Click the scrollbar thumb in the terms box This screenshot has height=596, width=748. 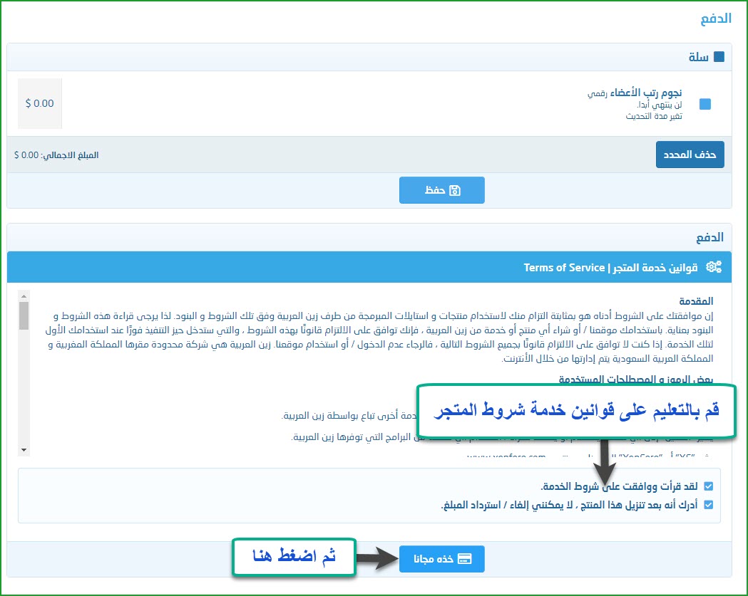24,315
